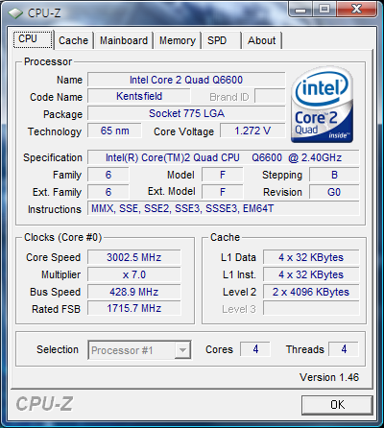
Task: Open the About tab
Action: coord(262,40)
